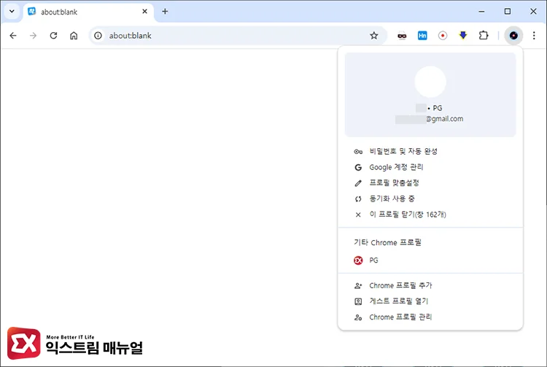547x367 pixels.
Task: Close the about:blank tab
Action: pos(145,12)
